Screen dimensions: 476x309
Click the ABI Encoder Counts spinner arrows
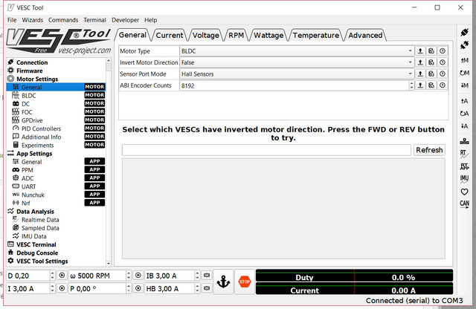[x=411, y=85]
